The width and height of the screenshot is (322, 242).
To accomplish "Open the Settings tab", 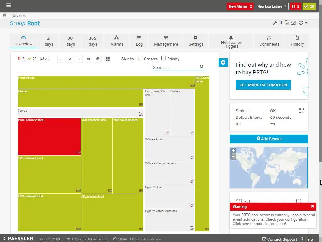I will pos(196,41).
